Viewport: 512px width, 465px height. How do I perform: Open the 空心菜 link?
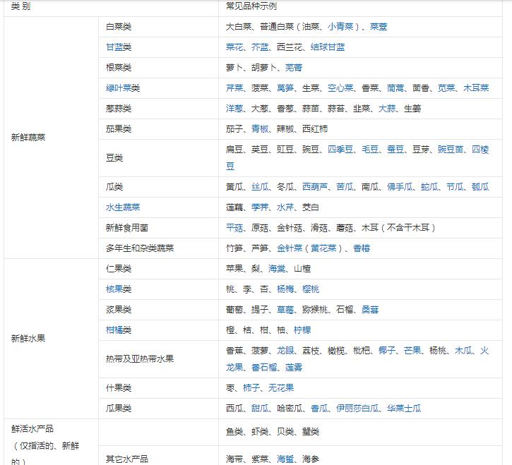tap(340, 88)
